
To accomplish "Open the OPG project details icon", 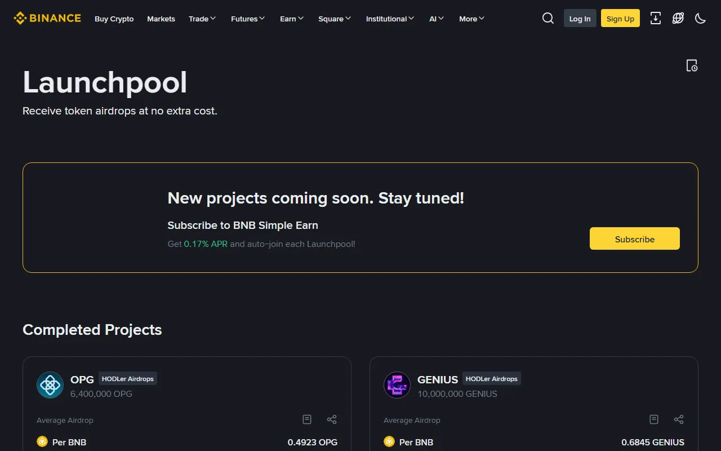I will pos(307,419).
